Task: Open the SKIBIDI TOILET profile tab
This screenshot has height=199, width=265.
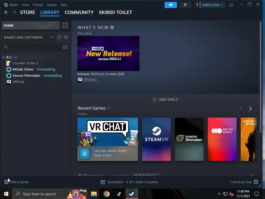Action: click(x=115, y=12)
